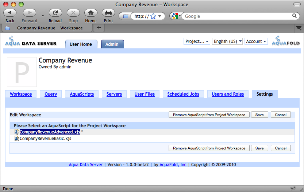Select CompanyRevenueBasic.xjs script
304x192 pixels.
point(45,139)
